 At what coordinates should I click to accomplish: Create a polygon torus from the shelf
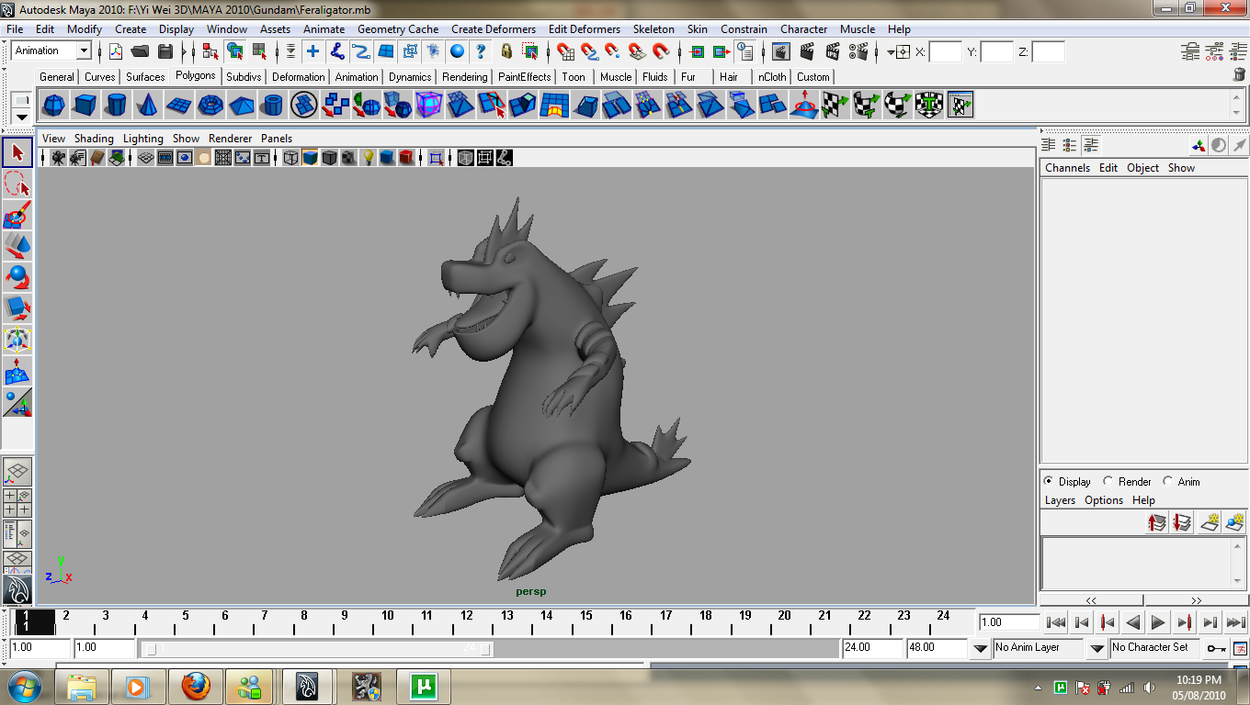click(210, 106)
